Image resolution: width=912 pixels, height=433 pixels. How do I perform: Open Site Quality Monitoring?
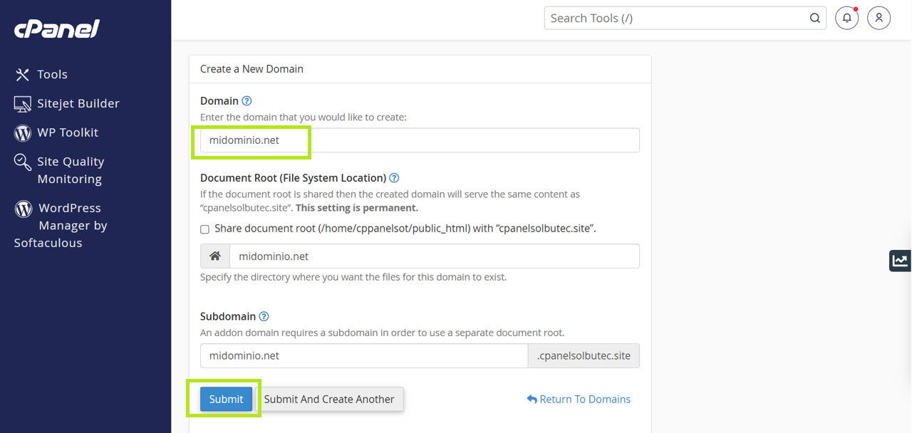click(x=70, y=170)
